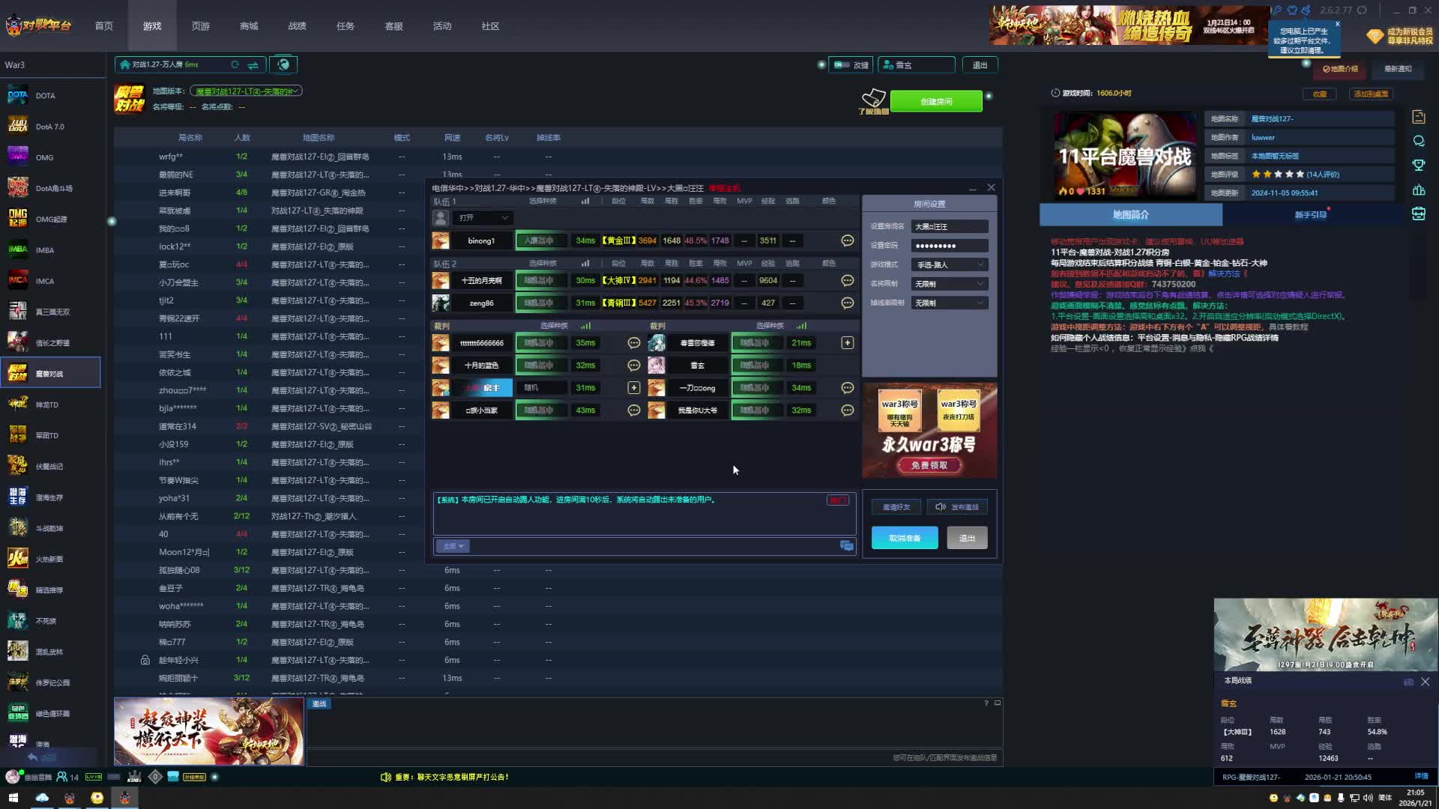The width and height of the screenshot is (1439, 809).
Task: Open the 魔兽对战 game in the left sidebar
Action: 50,373
